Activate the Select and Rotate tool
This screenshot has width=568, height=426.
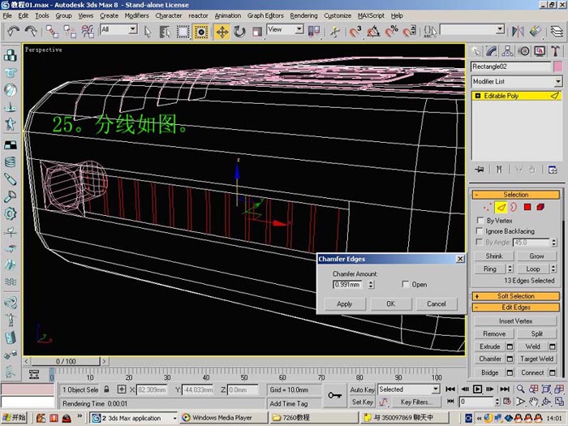pos(239,32)
